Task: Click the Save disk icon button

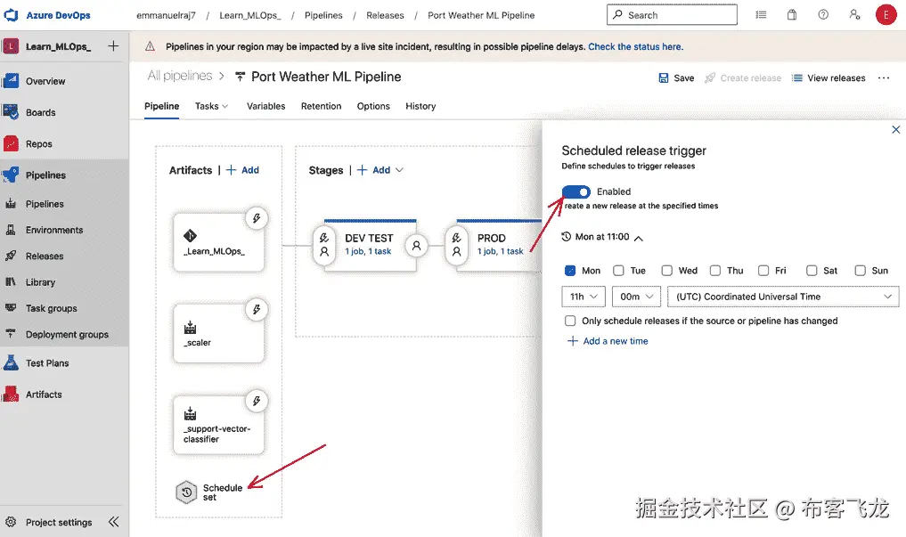Action: 676,78
